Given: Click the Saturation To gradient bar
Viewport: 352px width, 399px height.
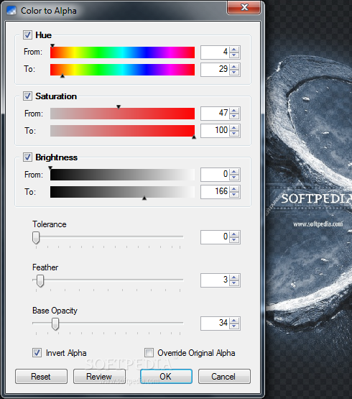Looking at the screenshot, I should pos(122,131).
